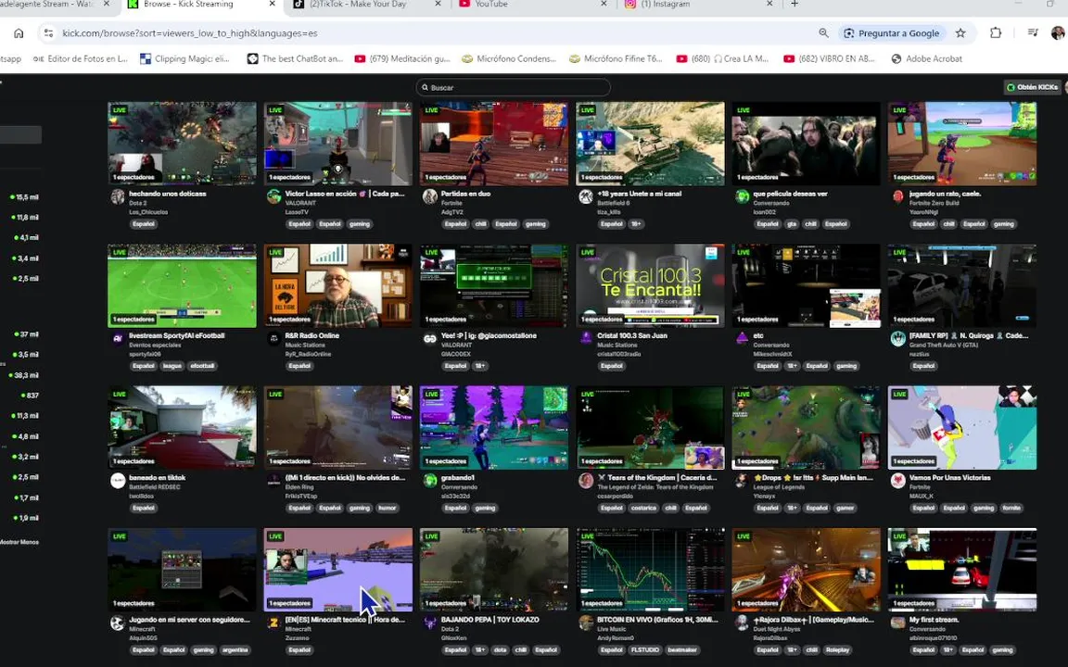1068x667 pixels.
Task: Click the 'efootball' tag under SportyfAI stream
Action: click(x=202, y=366)
